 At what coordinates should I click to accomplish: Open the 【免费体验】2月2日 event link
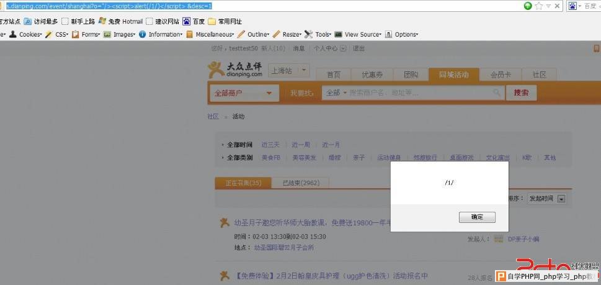331,276
